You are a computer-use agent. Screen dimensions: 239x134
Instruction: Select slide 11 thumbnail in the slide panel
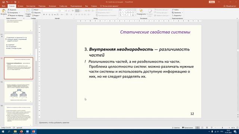[x=18, y=45]
